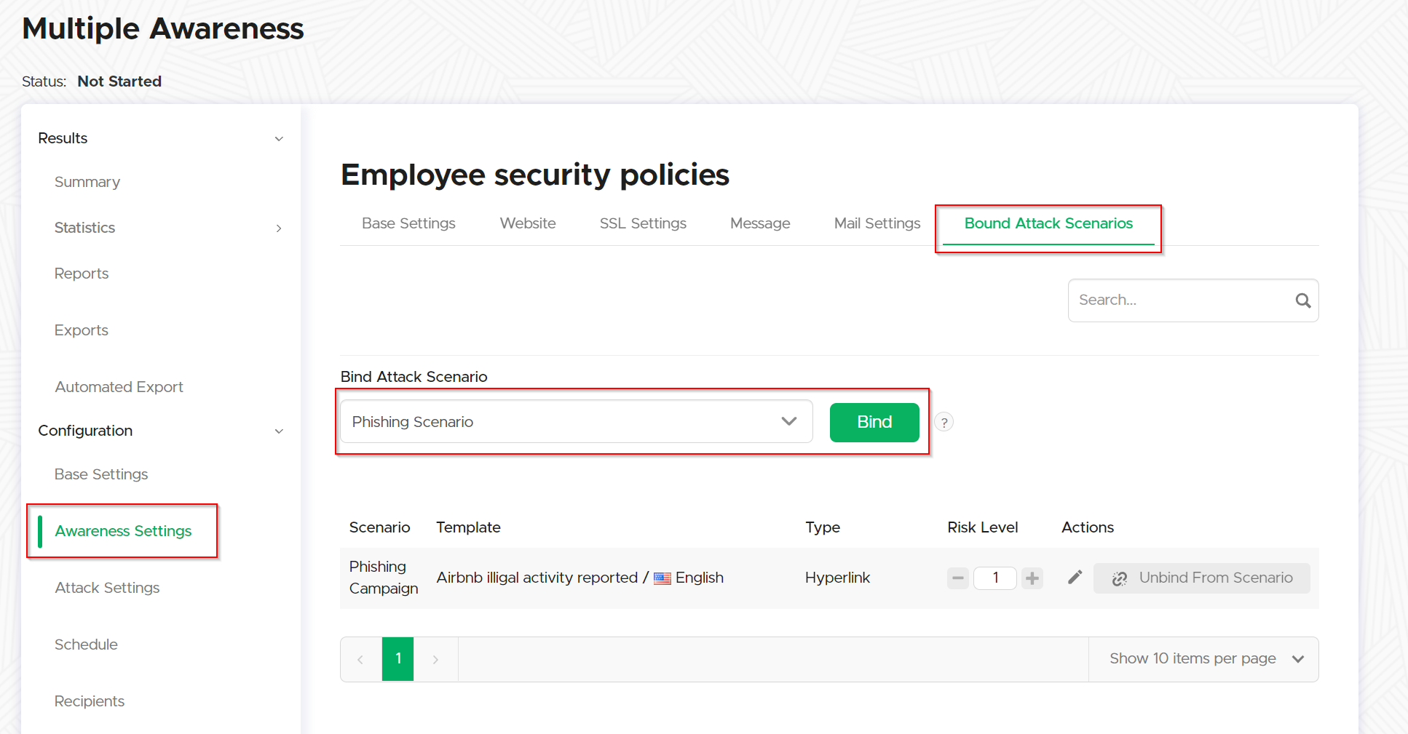Screen dimensions: 1408x734
Task: Switch to the Website tab
Action: click(x=528, y=223)
